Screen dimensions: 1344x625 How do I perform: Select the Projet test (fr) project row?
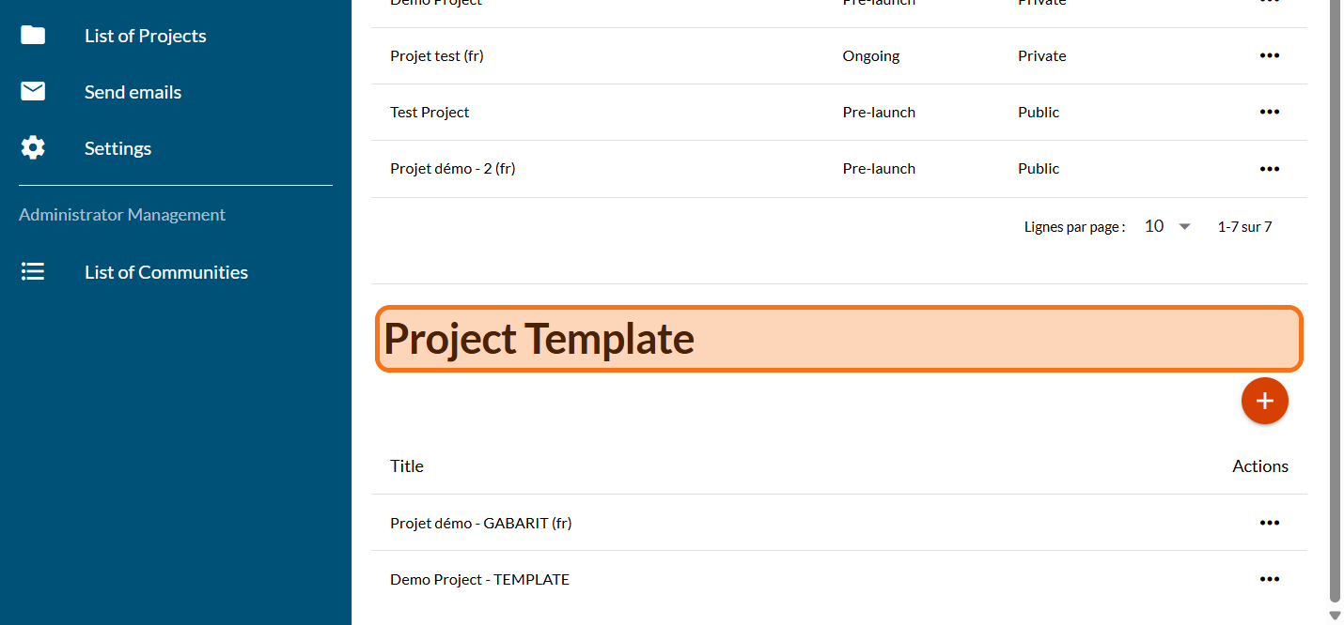[437, 55]
